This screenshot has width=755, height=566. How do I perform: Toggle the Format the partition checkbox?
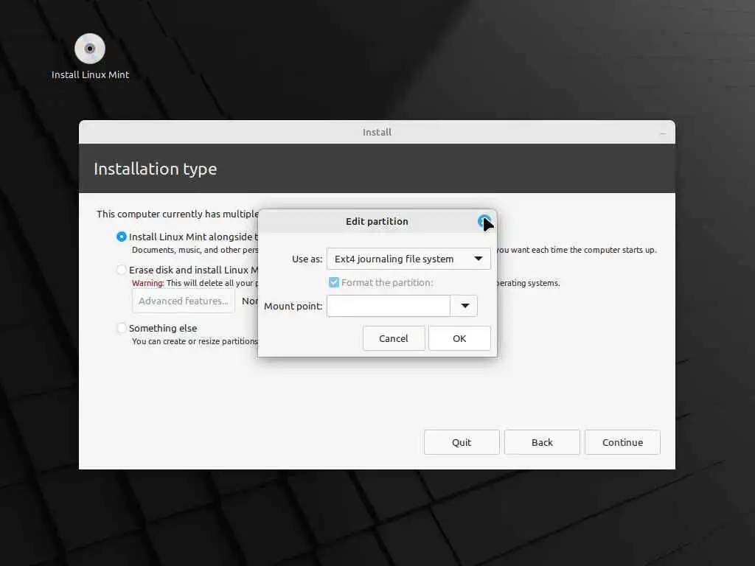pos(334,282)
